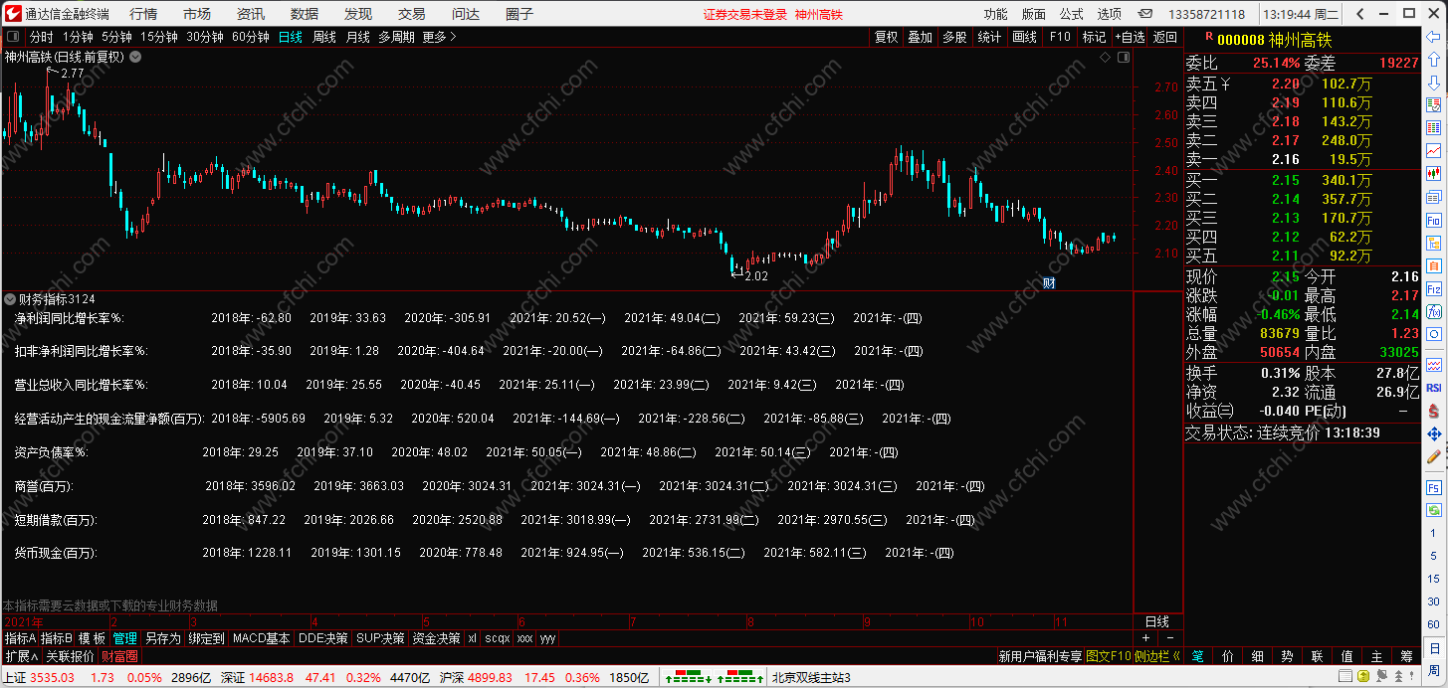The image size is (1448, 688).
Task: Select the 资金决策 template tab
Action: point(436,638)
